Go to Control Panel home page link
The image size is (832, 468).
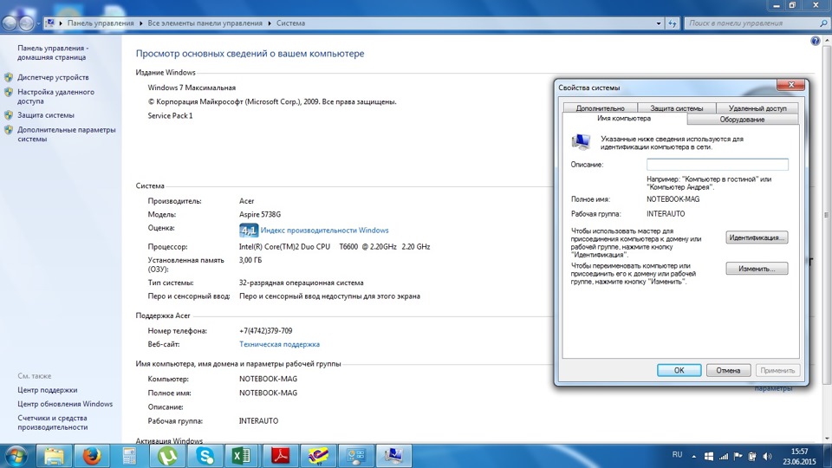click(53, 53)
